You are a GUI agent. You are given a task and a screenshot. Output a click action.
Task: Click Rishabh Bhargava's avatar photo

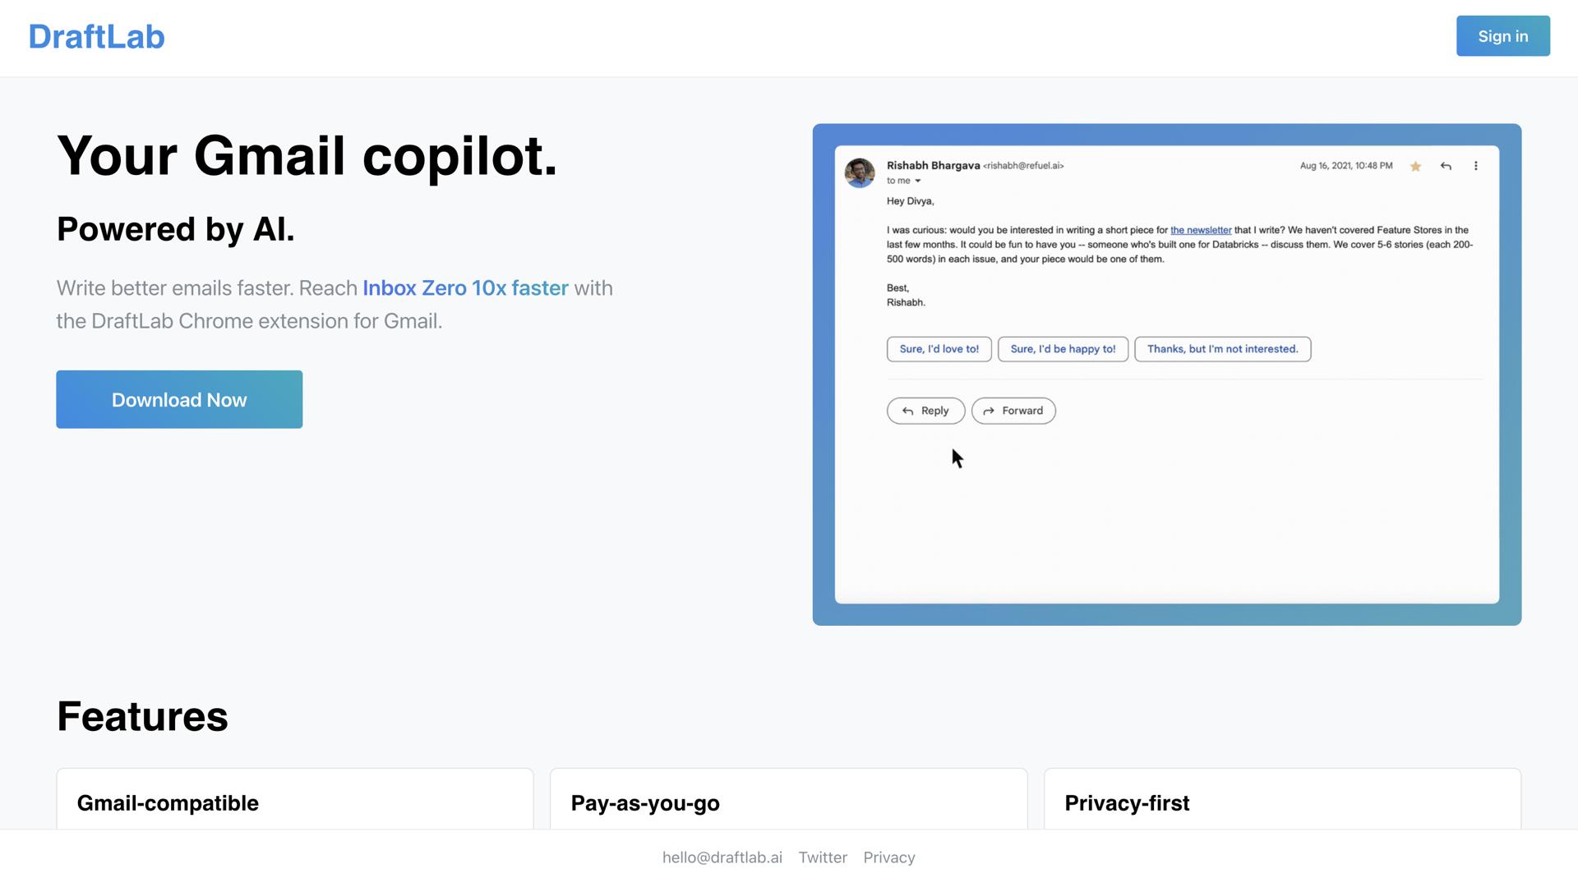[x=860, y=172]
